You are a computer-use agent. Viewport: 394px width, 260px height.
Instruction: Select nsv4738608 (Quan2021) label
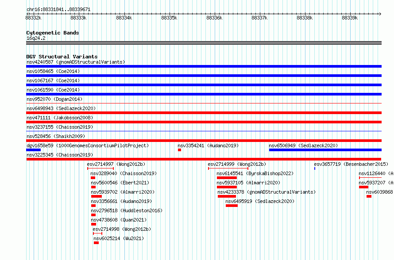(119, 220)
